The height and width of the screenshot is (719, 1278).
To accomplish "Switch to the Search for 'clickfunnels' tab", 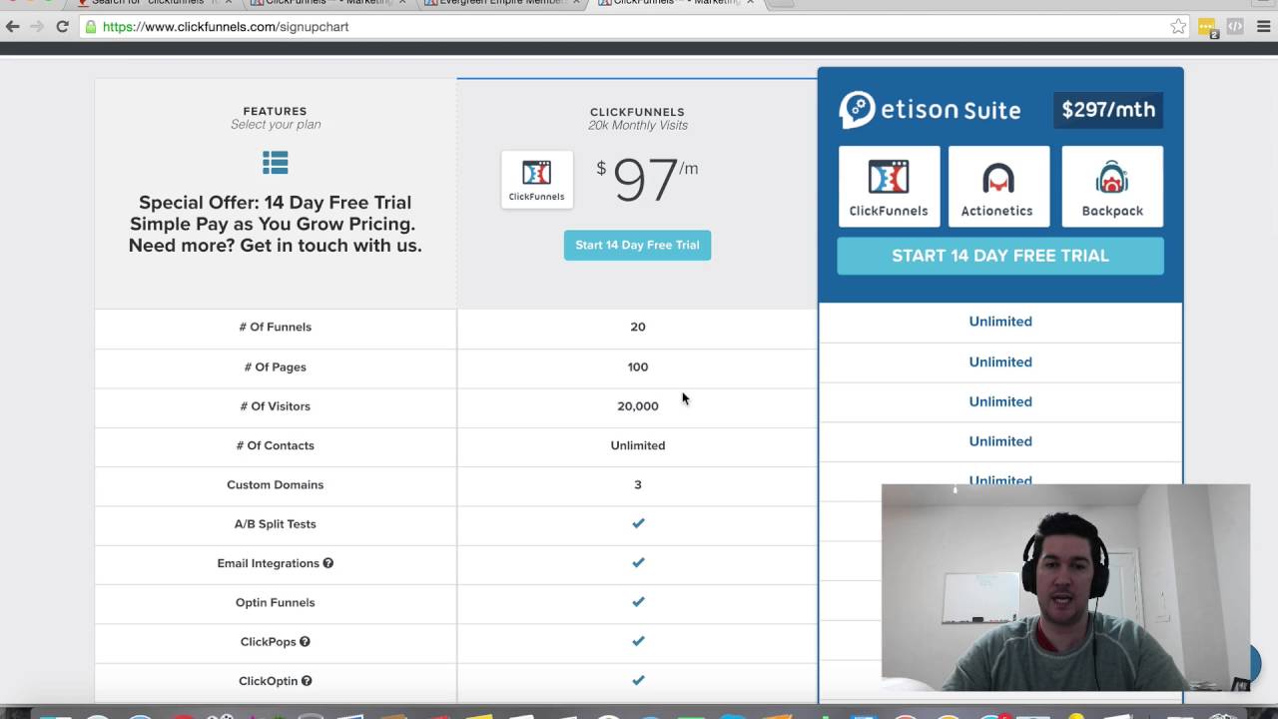I will pyautogui.click(x=152, y=4).
